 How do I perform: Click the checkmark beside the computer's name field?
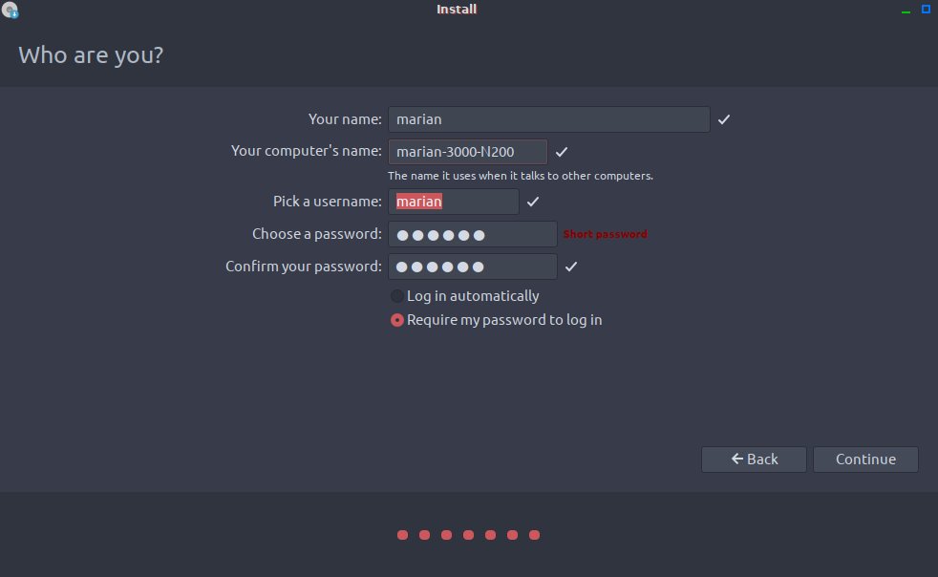tap(562, 152)
